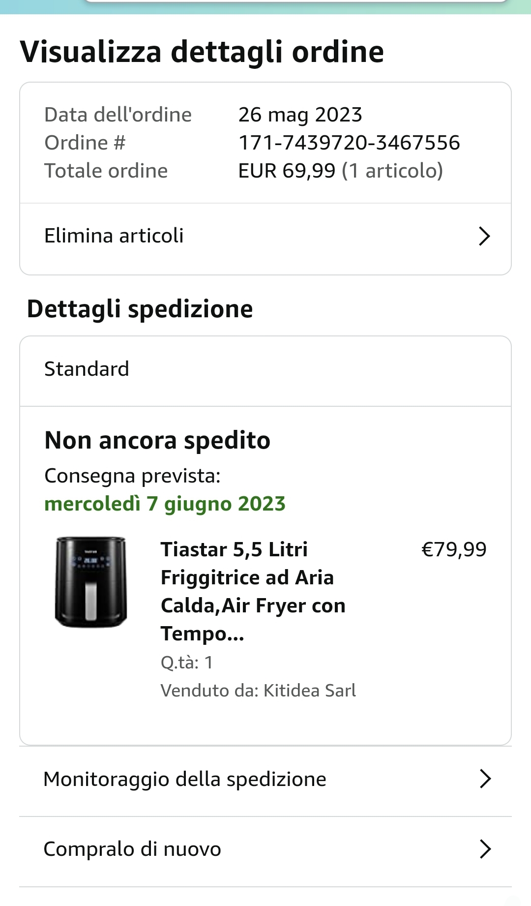The width and height of the screenshot is (531, 906).
Task: Select order number 171-7439720-3467556
Action: 349,143
